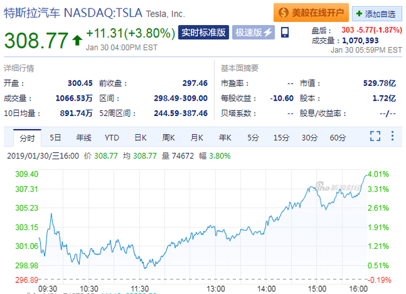Click the 基本面摘要 section heading
This screenshot has width=406, height=294.
[x=240, y=68]
